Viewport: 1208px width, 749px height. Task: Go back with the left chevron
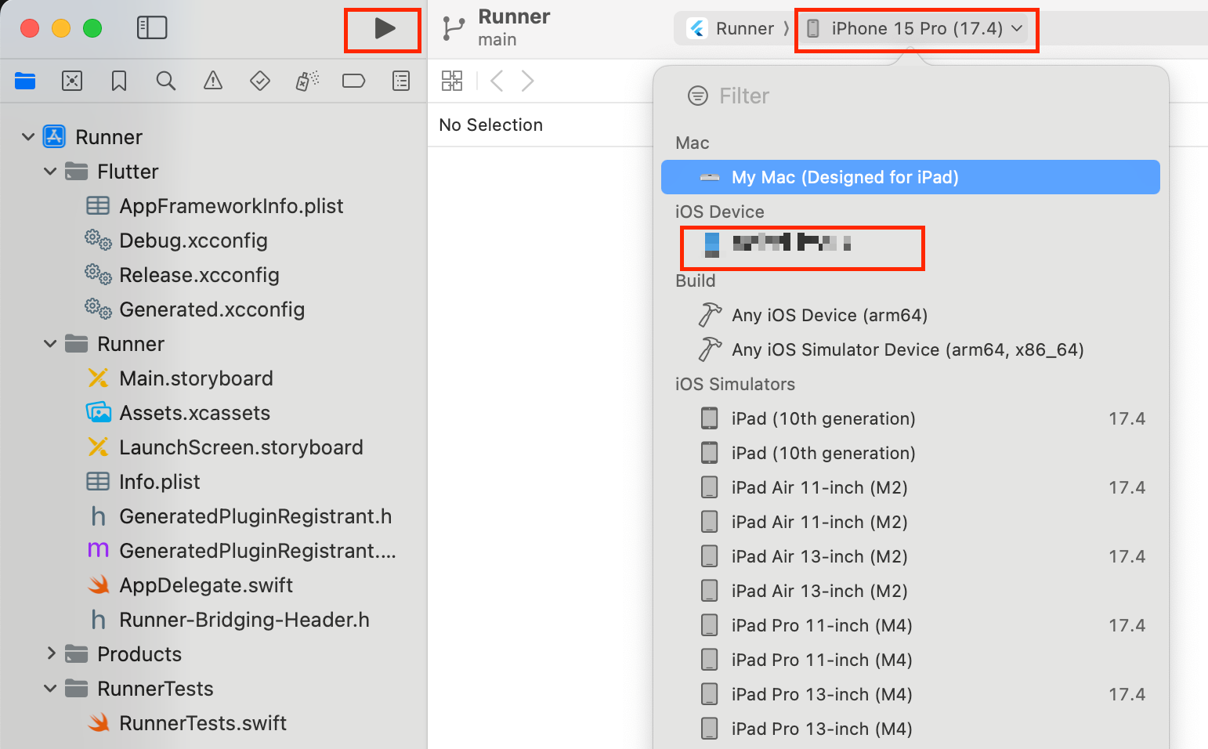[496, 81]
